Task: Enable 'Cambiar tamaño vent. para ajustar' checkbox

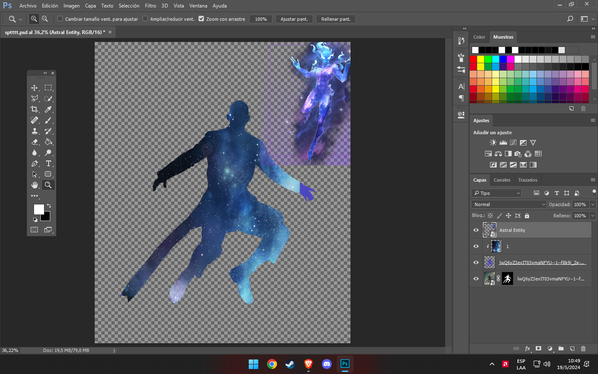Action: point(60,19)
